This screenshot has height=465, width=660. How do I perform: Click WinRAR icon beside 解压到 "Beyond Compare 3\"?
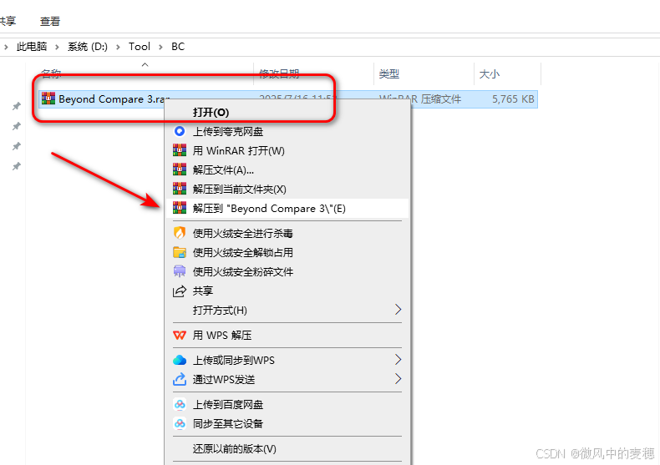point(180,208)
